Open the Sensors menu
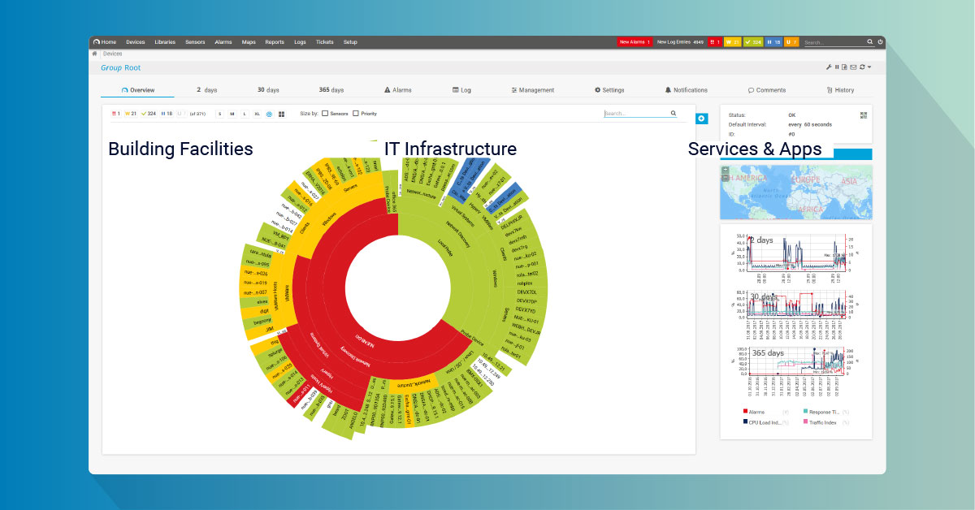 (x=195, y=41)
